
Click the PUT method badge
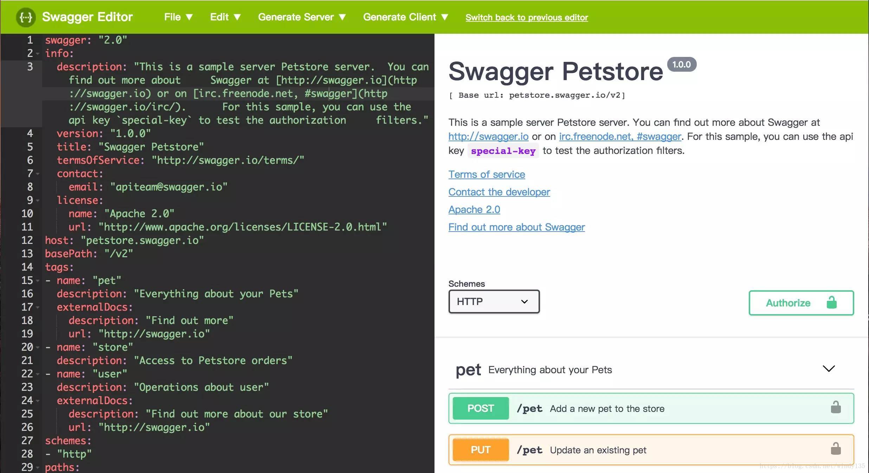pos(480,450)
